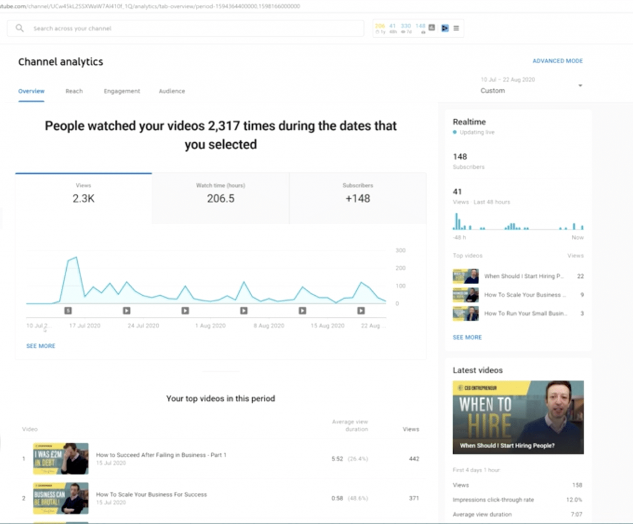
Task: Click 'Business Can Be Brutal' video thumbnail
Action: pos(61,498)
